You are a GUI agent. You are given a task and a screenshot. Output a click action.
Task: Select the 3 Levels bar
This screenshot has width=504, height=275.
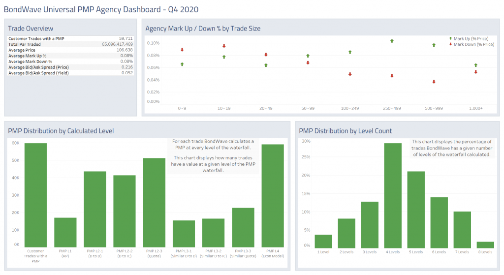(370, 225)
